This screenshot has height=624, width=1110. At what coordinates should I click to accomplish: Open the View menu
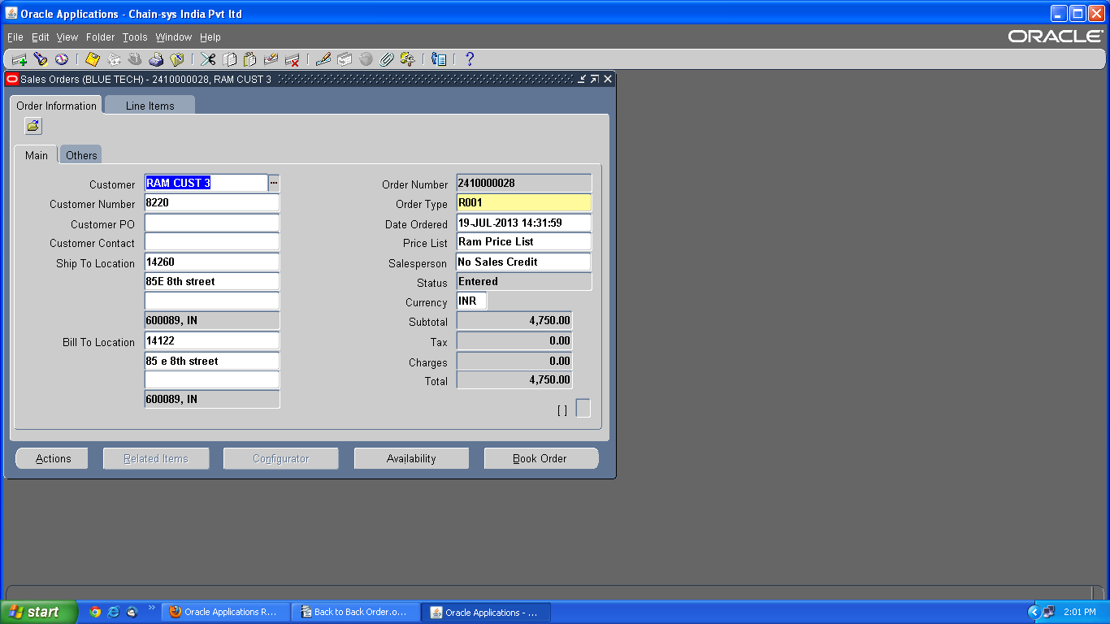tap(67, 37)
